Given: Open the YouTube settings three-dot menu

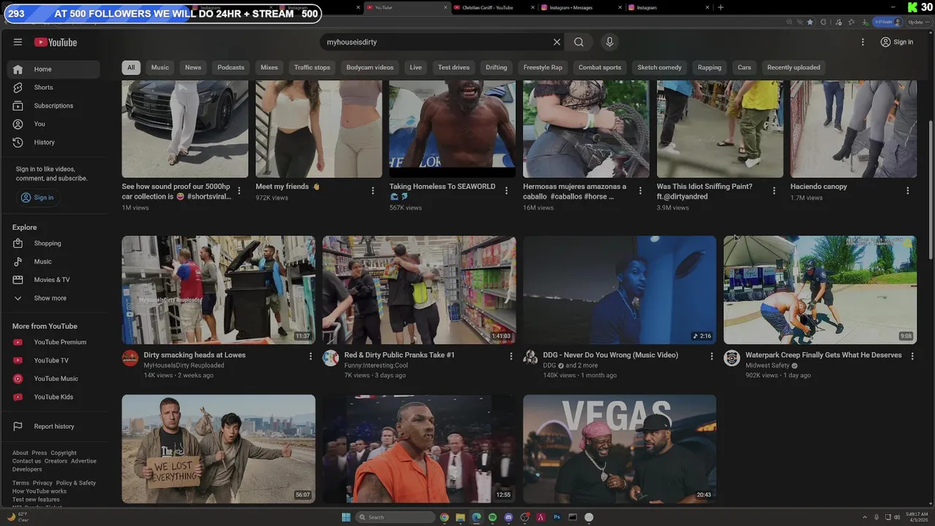Looking at the screenshot, I should (x=863, y=42).
